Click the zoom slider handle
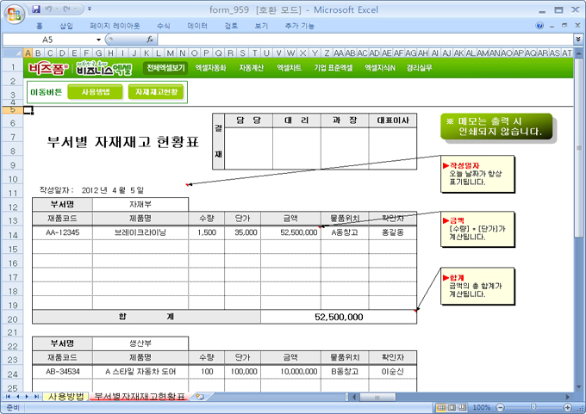Viewport: 586px width, 414px height. pos(533,407)
